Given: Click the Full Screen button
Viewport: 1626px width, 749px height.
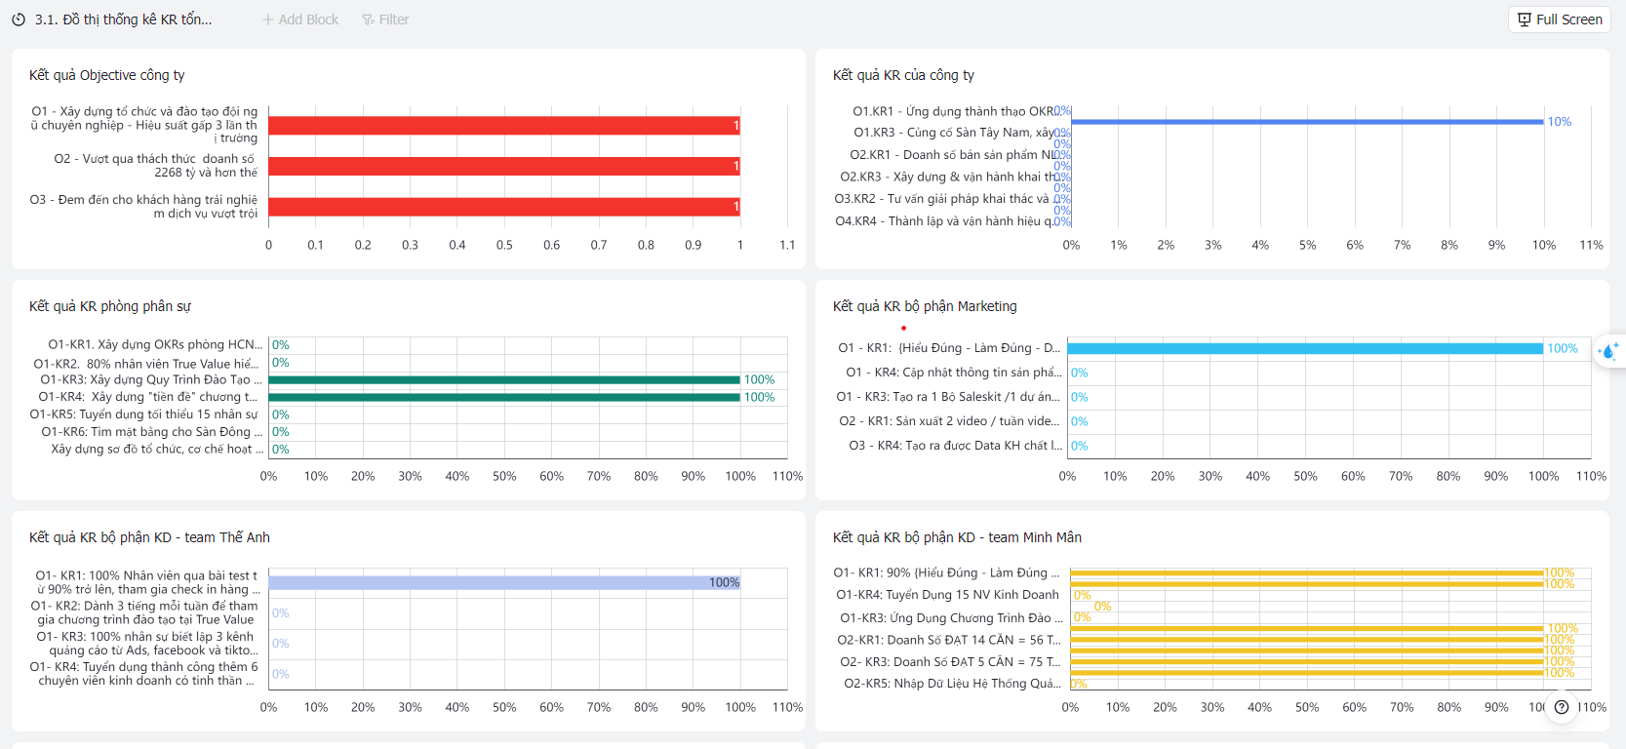Looking at the screenshot, I should (1560, 20).
